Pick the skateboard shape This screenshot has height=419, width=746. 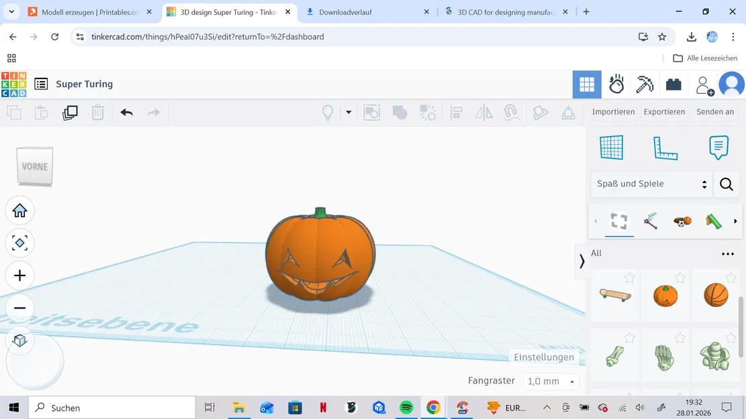tap(615, 296)
